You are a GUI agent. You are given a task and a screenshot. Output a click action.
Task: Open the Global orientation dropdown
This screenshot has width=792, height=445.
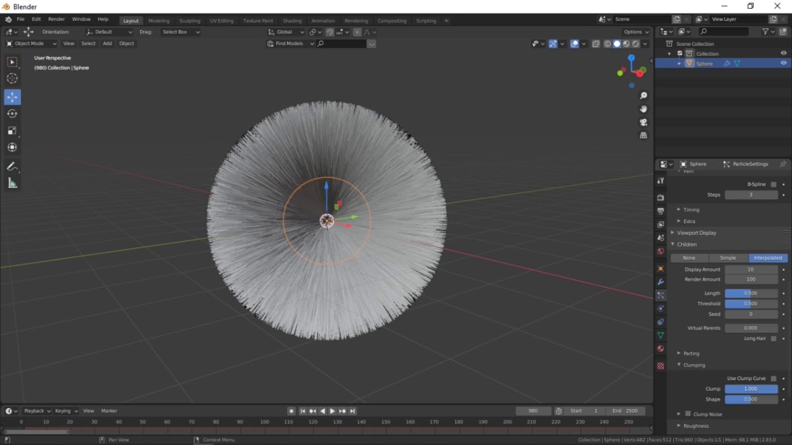[x=286, y=32]
